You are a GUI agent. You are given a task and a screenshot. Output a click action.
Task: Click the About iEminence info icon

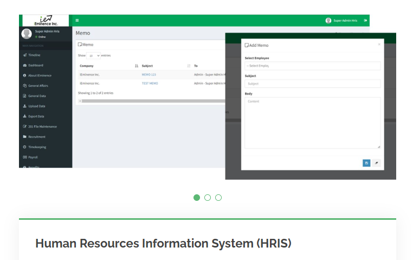coord(24,75)
